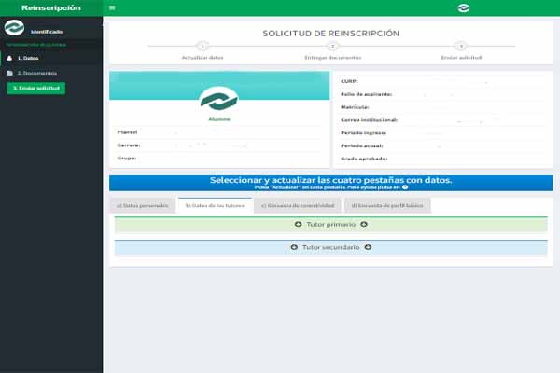Toggle the hamburger menu in top bar

[112, 7]
